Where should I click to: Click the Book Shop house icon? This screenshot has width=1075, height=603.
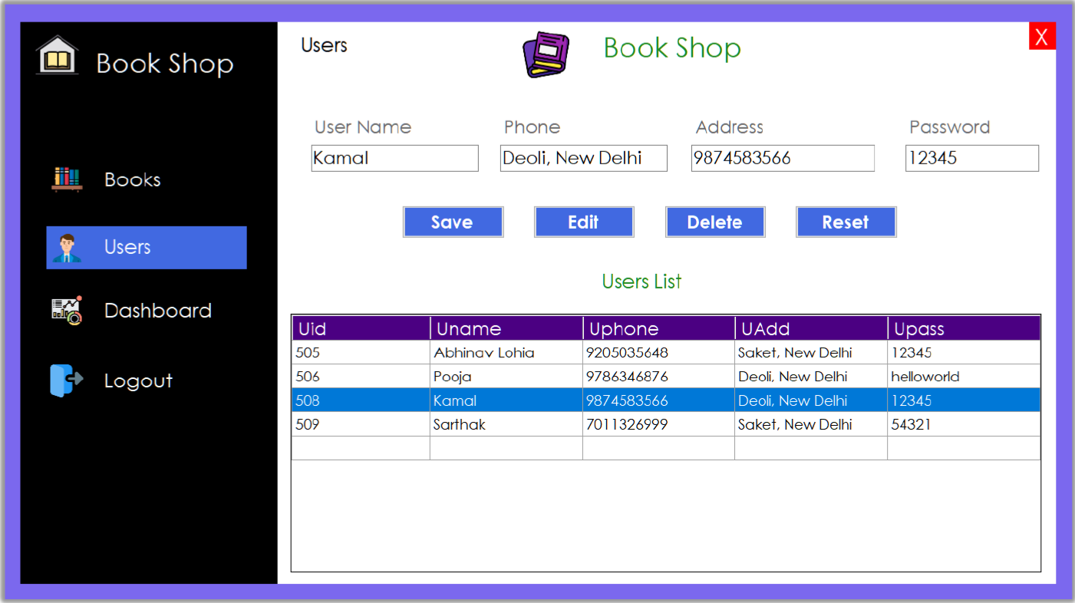pos(58,55)
